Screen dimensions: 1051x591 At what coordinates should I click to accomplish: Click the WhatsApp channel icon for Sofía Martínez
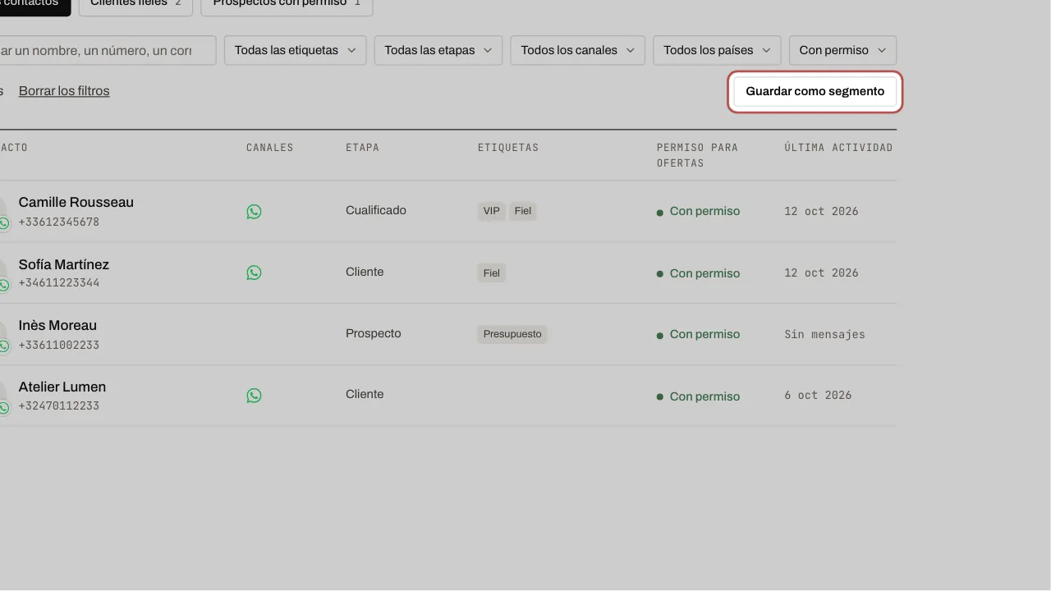(254, 273)
